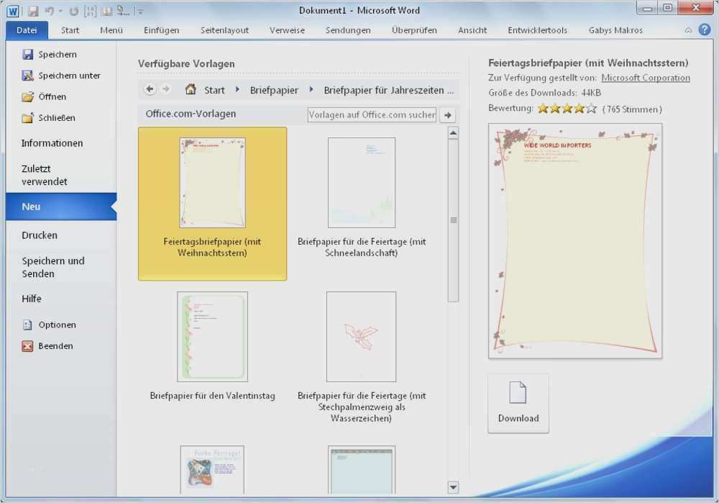
Task: Open the Drucken section
Action: (x=40, y=235)
